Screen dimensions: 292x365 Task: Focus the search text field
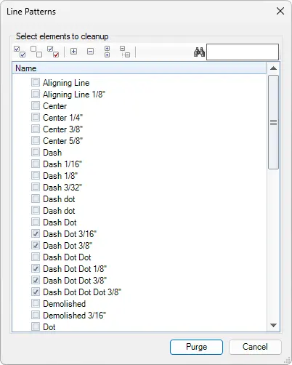pyautogui.click(x=243, y=52)
